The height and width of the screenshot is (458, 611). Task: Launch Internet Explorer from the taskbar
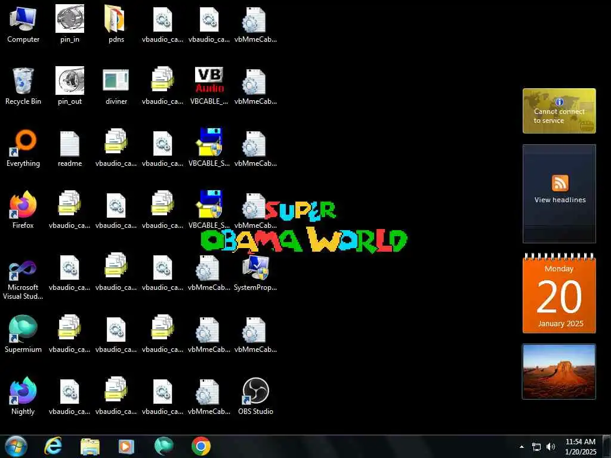click(x=53, y=446)
